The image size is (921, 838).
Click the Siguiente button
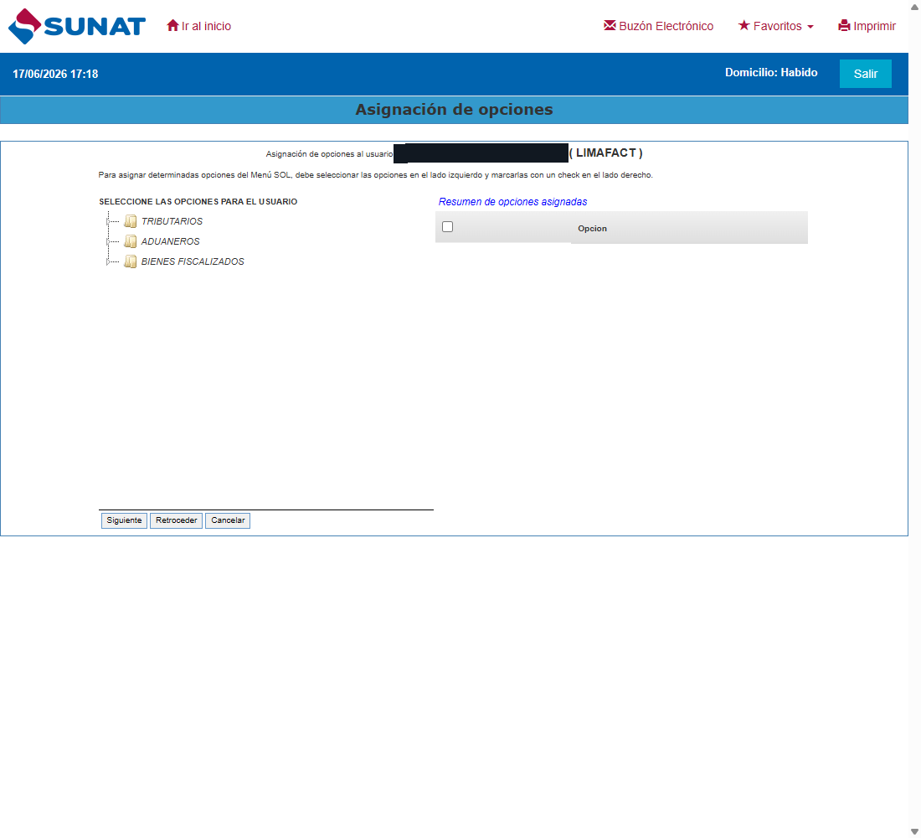pos(124,520)
